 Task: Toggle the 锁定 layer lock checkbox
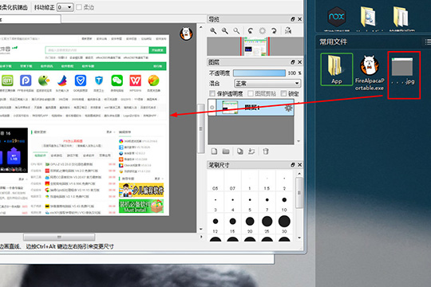coord(283,93)
